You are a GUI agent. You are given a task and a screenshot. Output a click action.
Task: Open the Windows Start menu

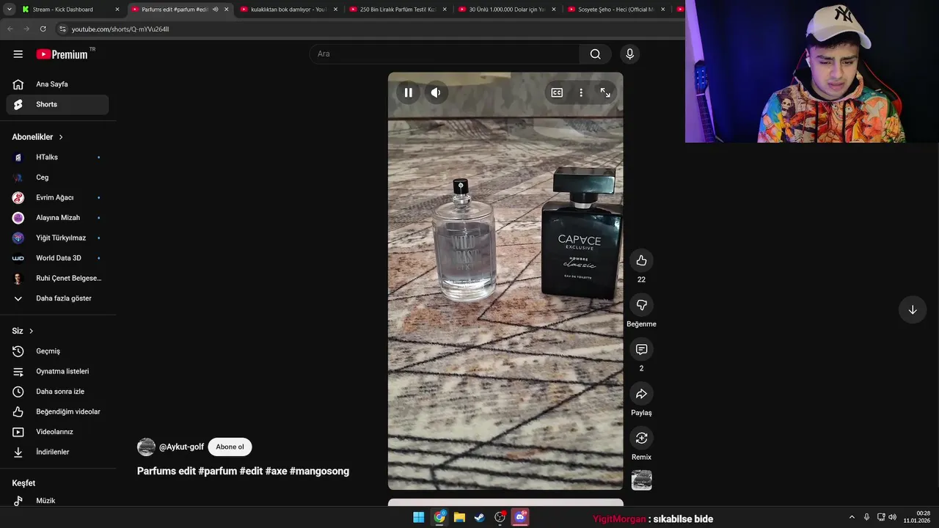point(418,518)
